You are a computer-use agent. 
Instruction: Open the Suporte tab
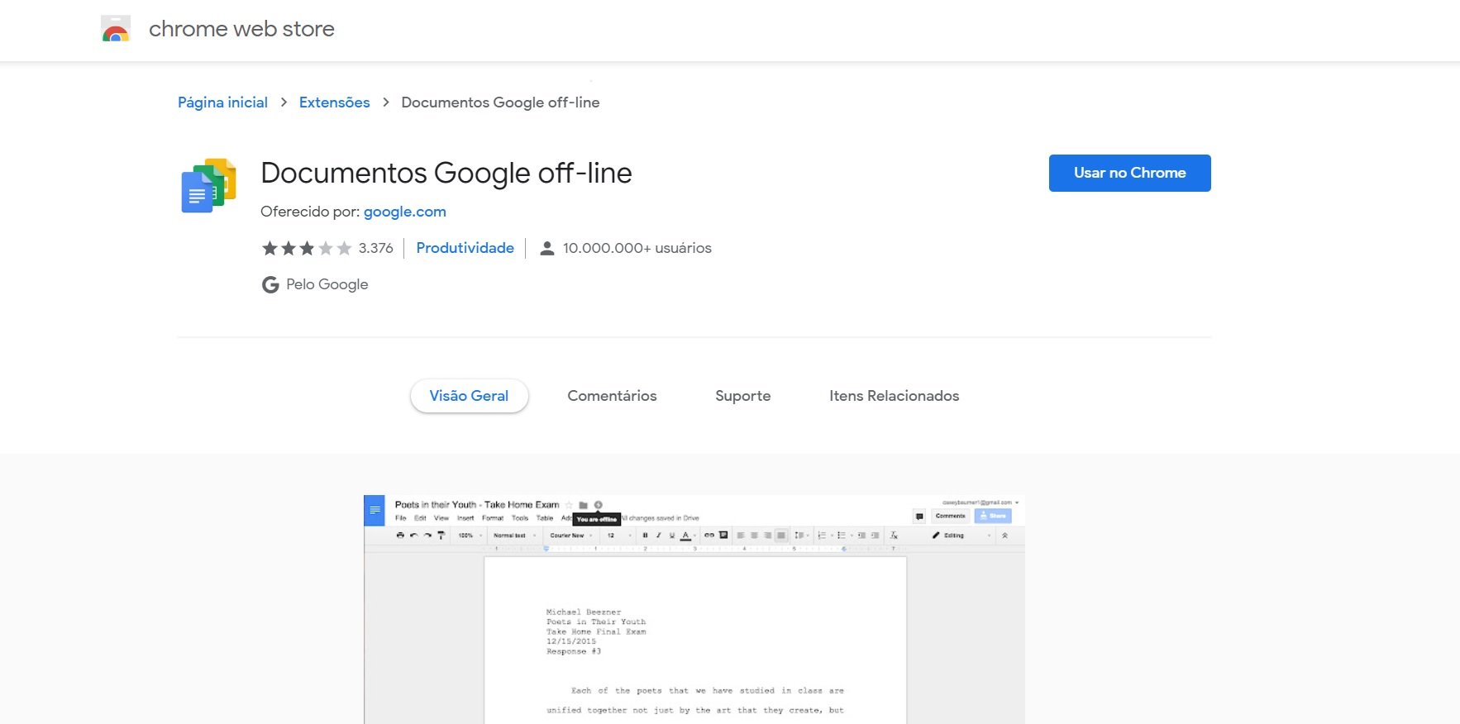click(742, 396)
